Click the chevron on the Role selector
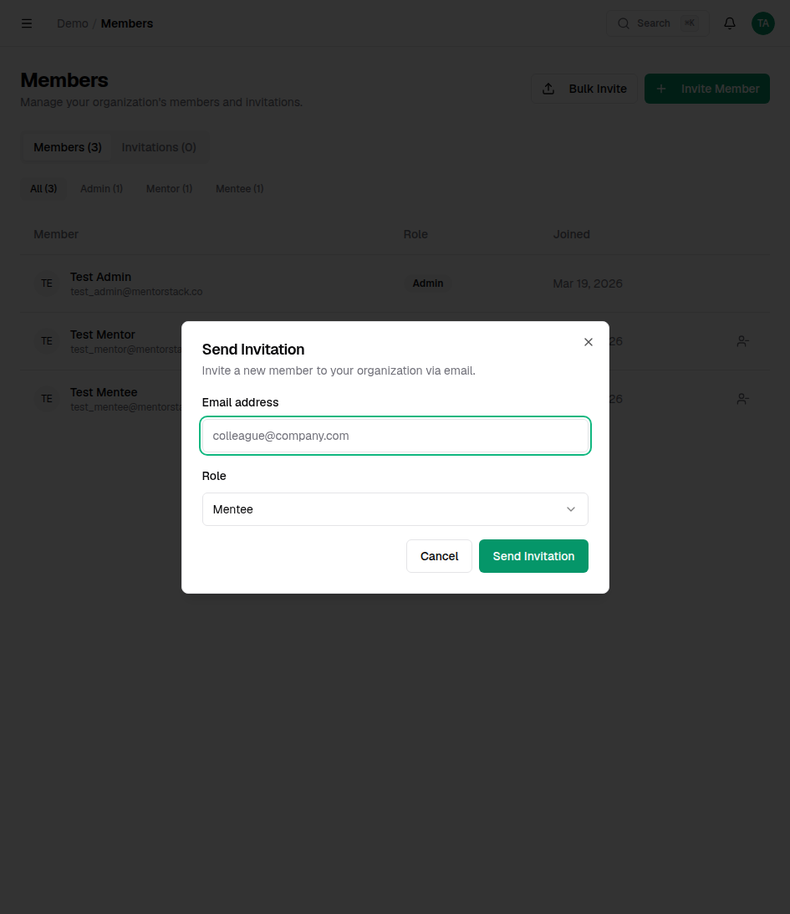790x914 pixels. pyautogui.click(x=571, y=508)
